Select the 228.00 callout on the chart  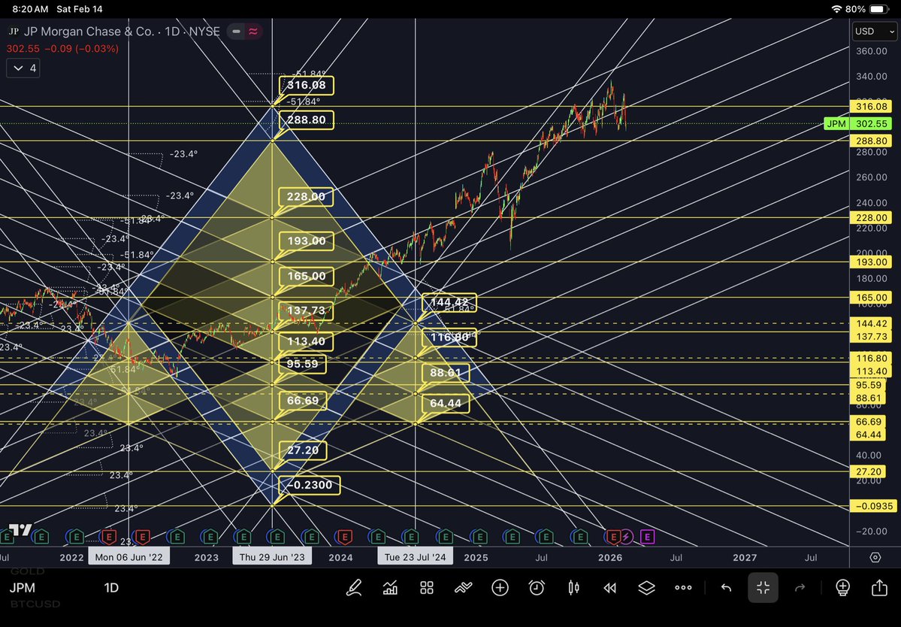click(x=306, y=196)
